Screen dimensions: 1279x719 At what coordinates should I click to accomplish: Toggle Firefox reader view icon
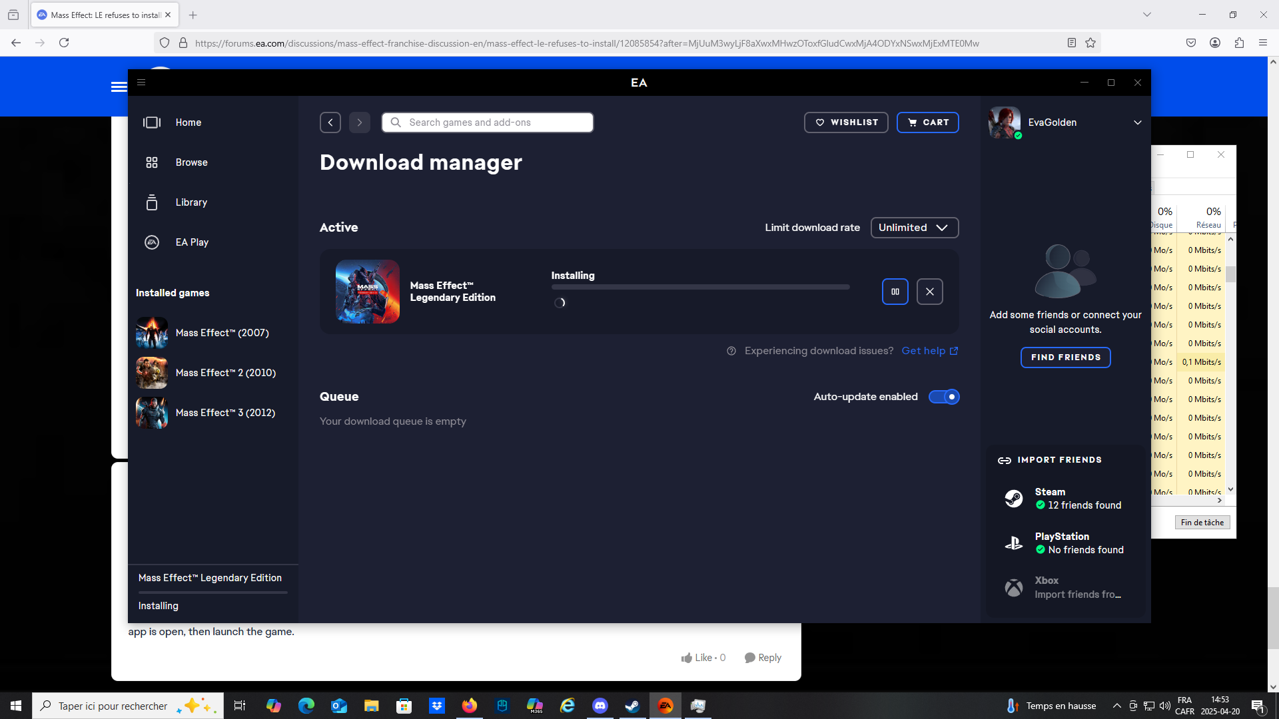pyautogui.click(x=1072, y=43)
